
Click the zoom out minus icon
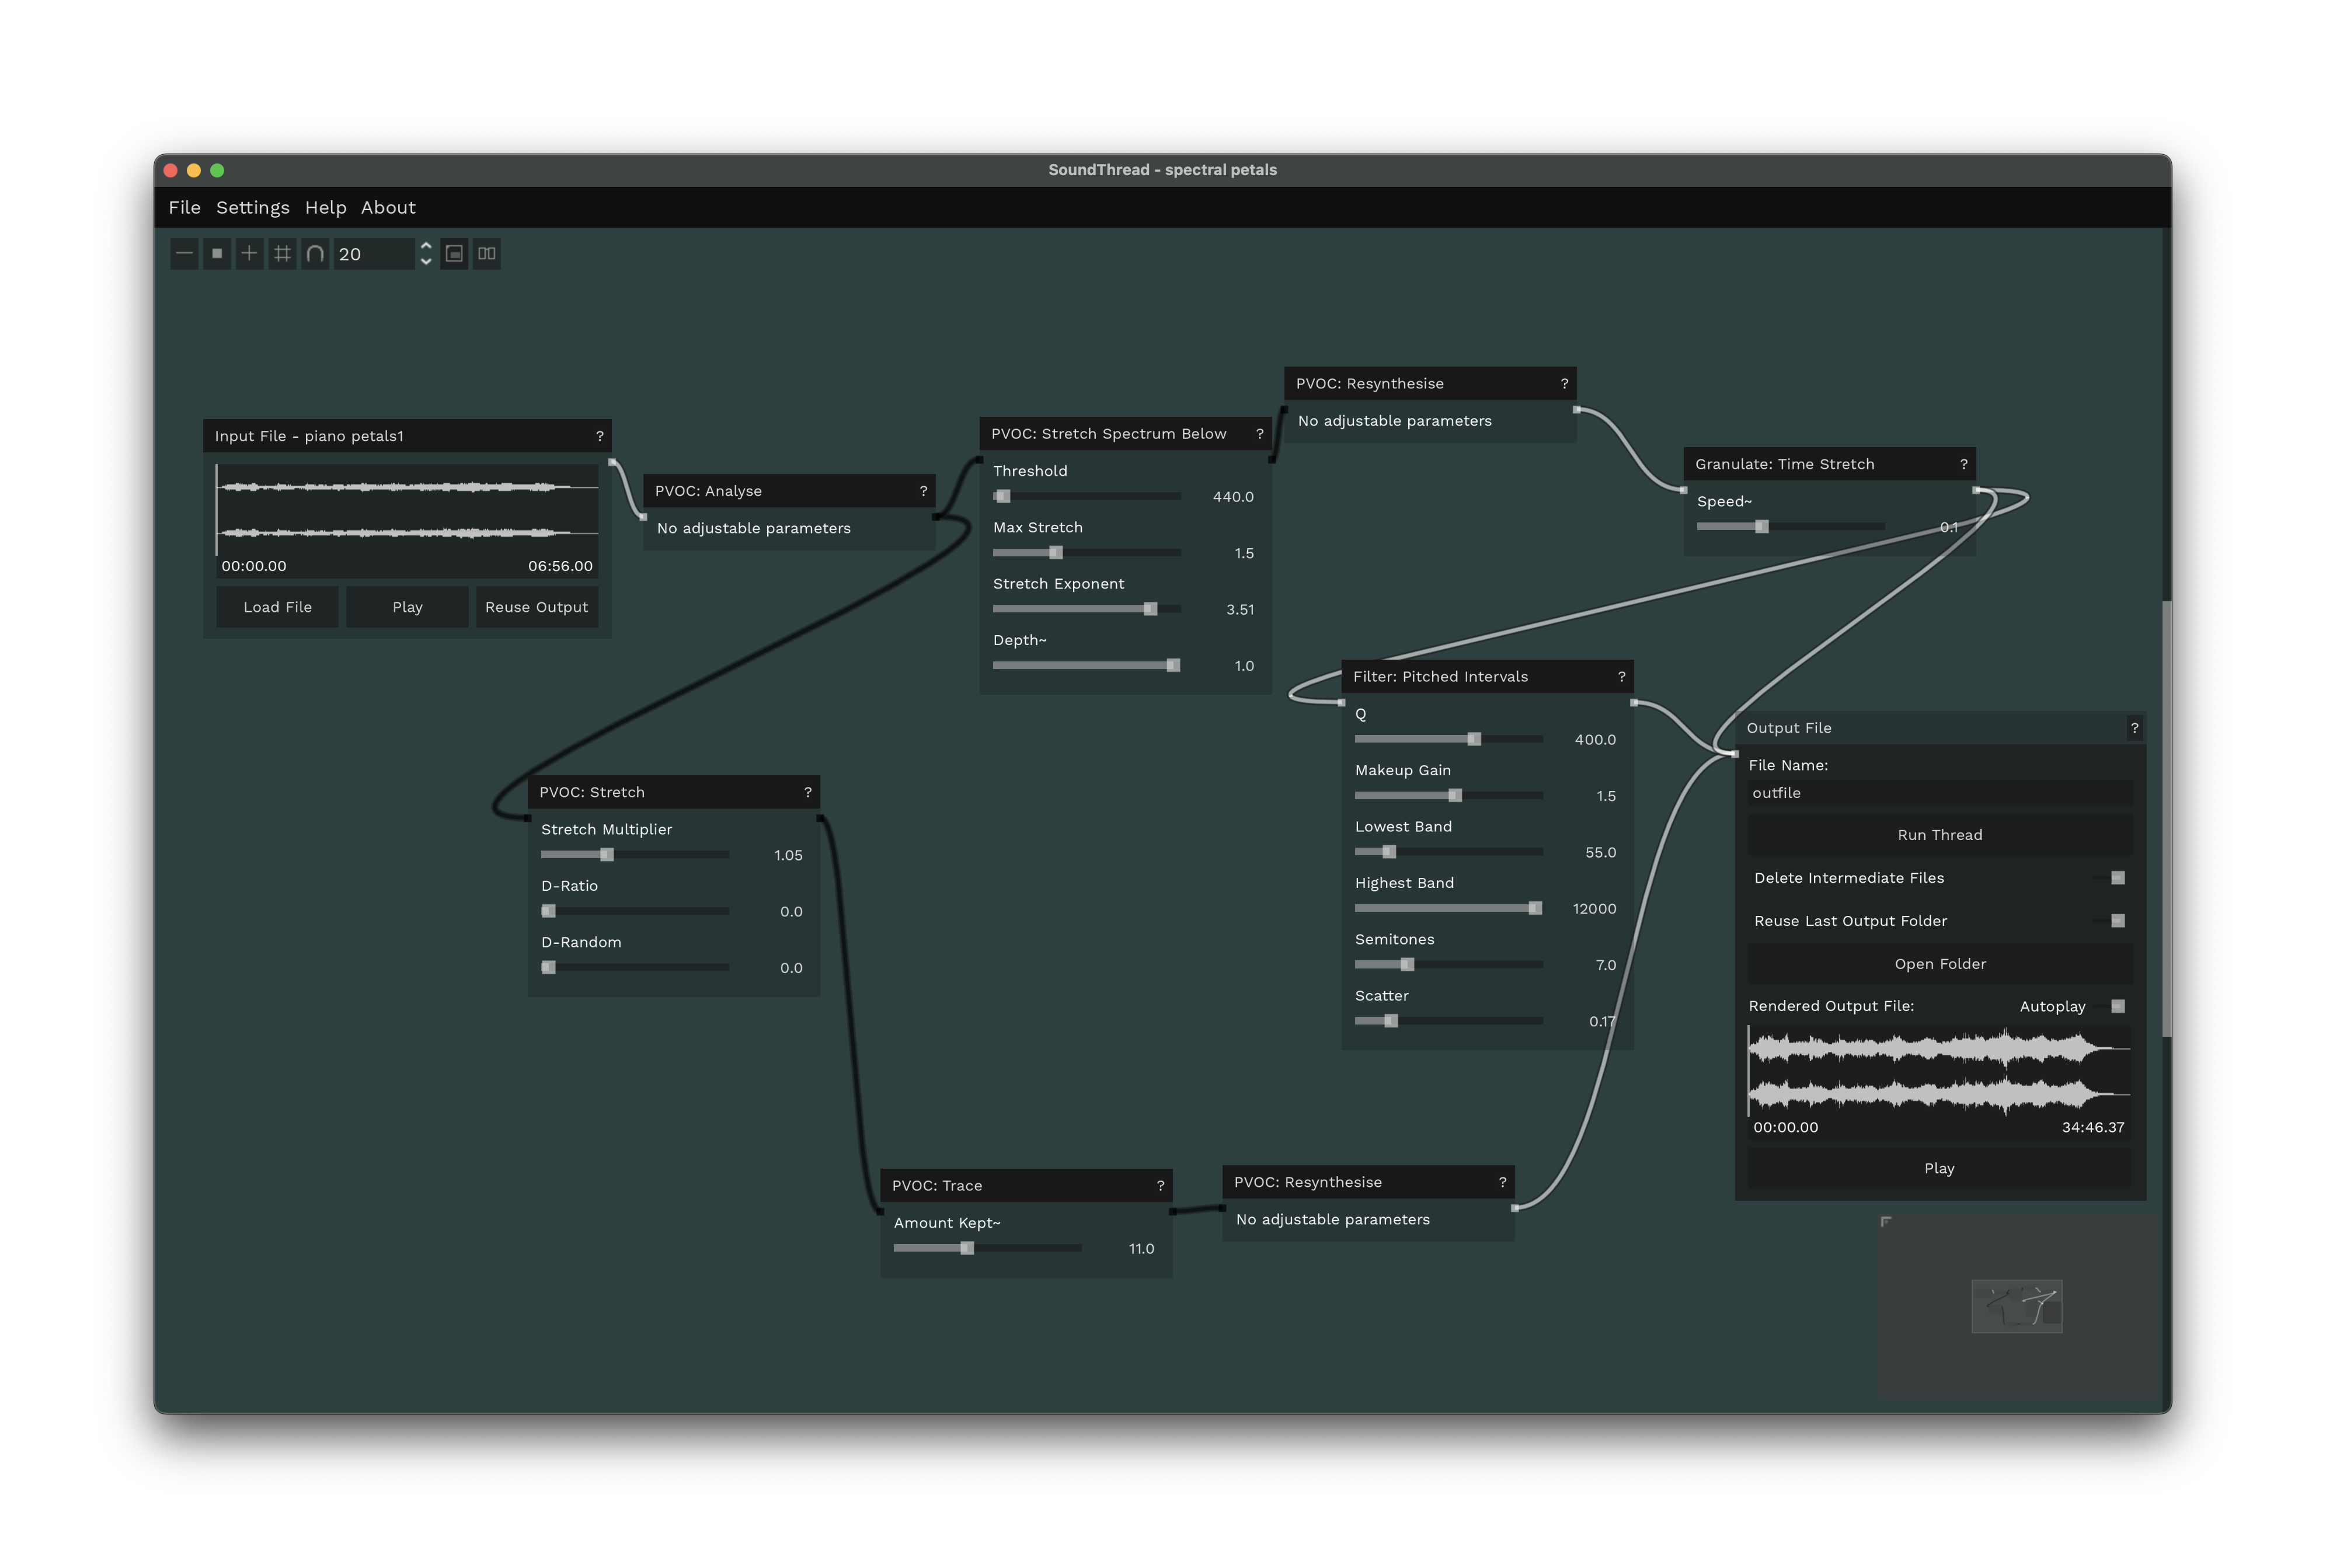coord(184,253)
